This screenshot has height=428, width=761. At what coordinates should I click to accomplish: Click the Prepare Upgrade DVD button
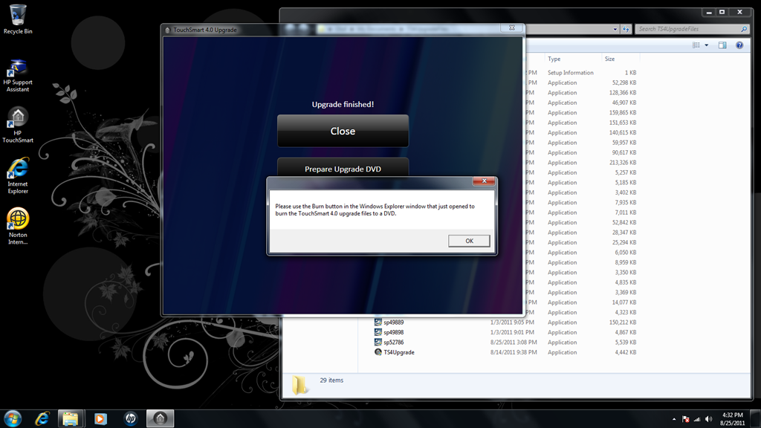click(343, 168)
